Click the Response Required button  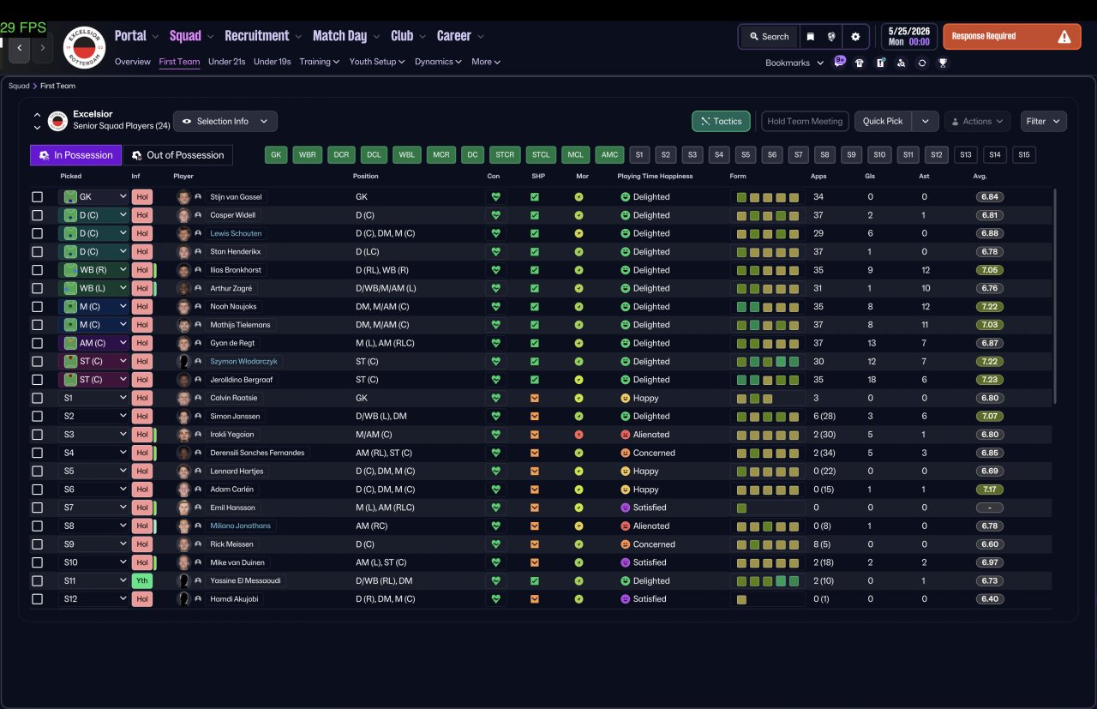click(1012, 37)
